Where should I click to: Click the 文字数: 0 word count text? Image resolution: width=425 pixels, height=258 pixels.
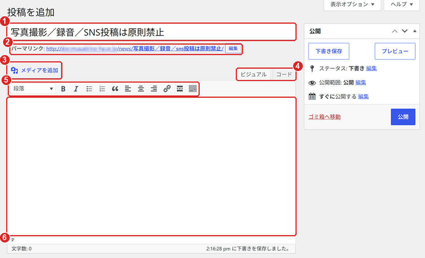[x=21, y=249]
